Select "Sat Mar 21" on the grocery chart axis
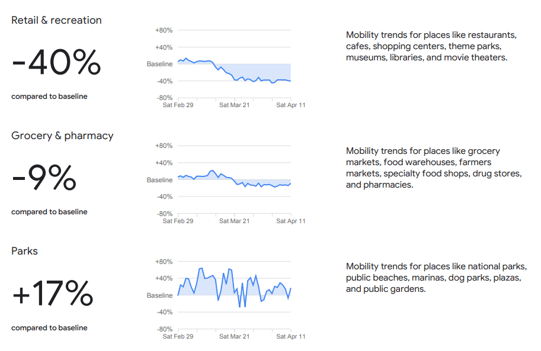 click(x=234, y=221)
